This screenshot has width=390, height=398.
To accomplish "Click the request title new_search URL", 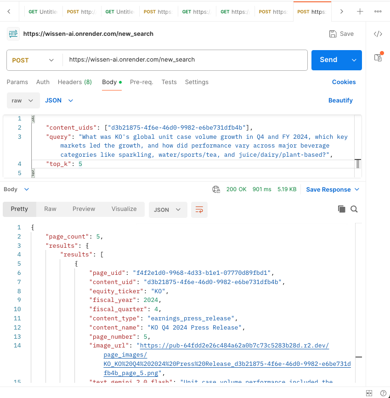I will pyautogui.click(x=88, y=34).
